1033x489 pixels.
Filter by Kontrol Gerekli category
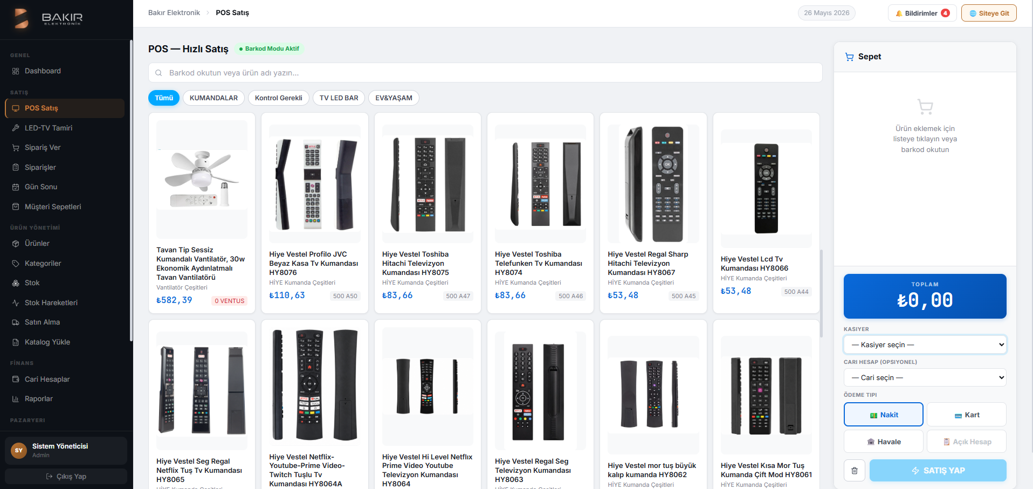pos(278,98)
